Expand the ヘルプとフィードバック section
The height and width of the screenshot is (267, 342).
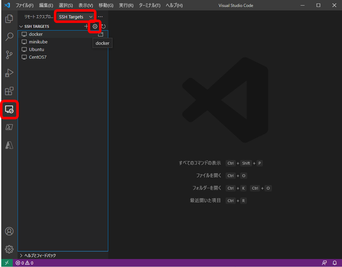38,255
